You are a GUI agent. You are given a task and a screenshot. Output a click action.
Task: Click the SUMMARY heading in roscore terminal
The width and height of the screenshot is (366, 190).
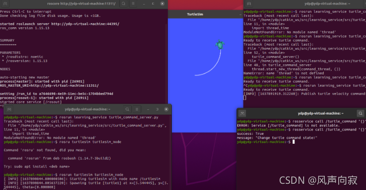click(x=7, y=41)
